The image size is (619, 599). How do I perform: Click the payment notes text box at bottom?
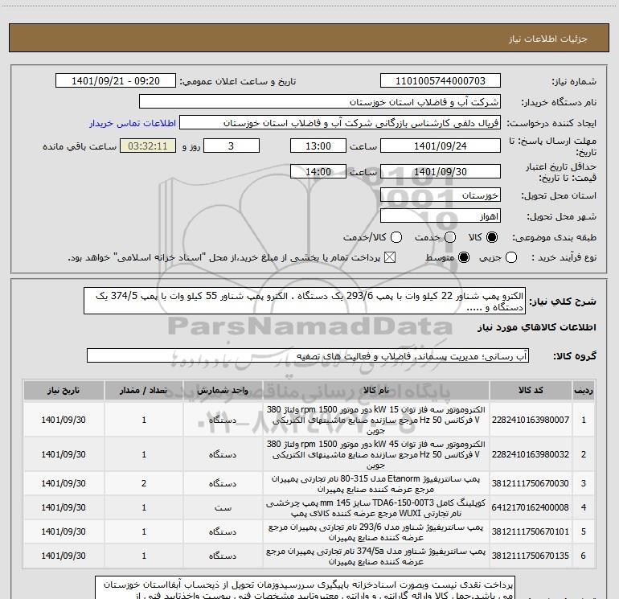click(x=305, y=588)
